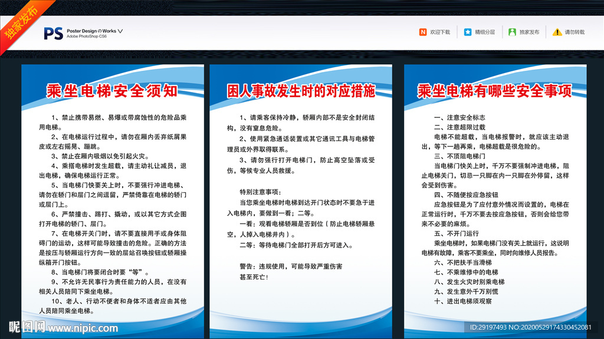
Task: Open the 精细分层 header label
Action: tap(485, 32)
